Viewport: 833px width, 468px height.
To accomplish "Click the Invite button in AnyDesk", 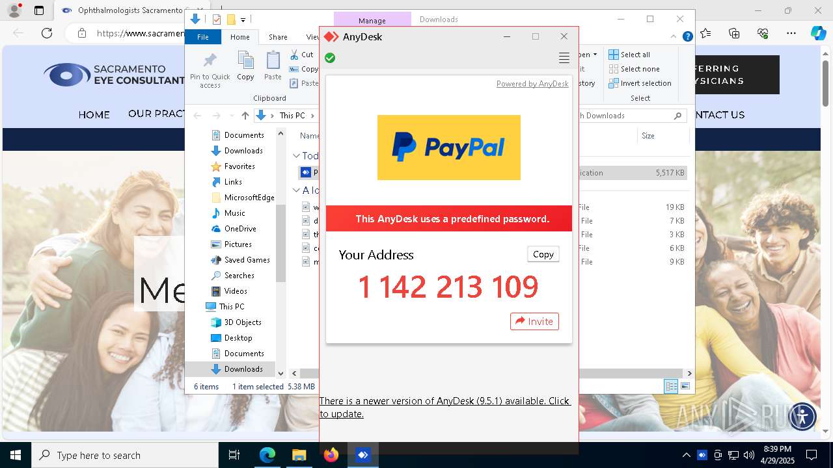I will [534, 321].
